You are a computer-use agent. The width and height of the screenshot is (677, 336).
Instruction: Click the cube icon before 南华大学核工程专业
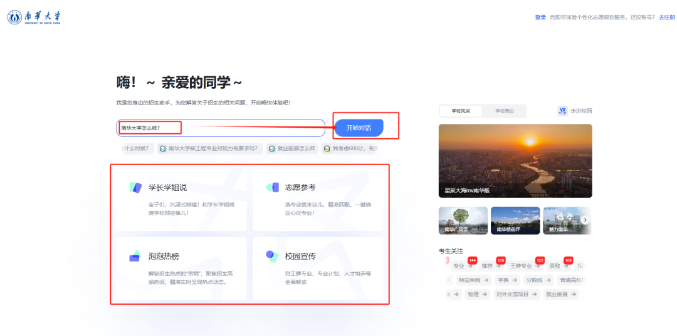pyautogui.click(x=162, y=149)
